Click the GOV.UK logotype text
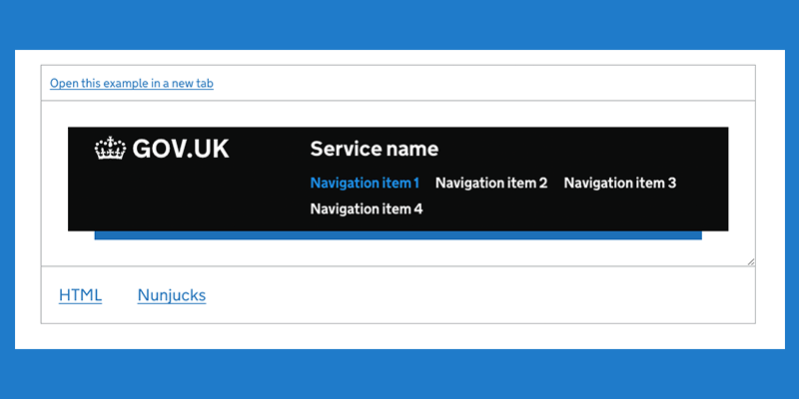 point(181,149)
